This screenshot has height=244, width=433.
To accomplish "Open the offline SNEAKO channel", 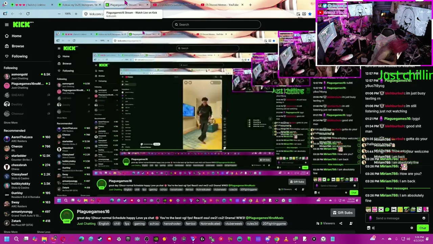I will 27,95.
